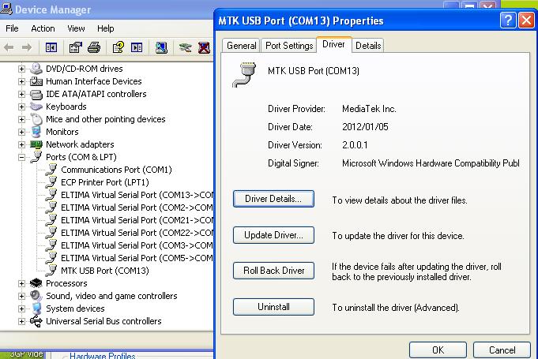Open the File menu in Device Manager
Screen dimensions: 538x359
pyautogui.click(x=12, y=28)
